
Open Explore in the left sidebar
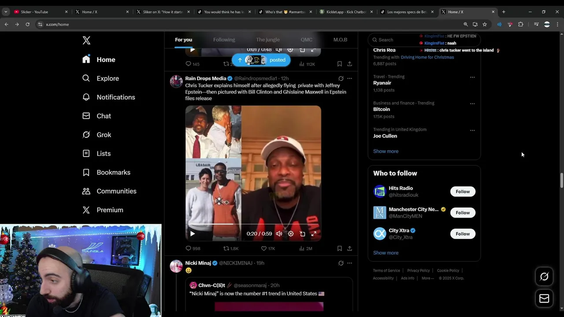pos(101,78)
